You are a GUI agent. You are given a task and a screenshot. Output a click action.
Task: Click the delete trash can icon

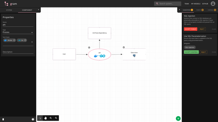click(x=3, y=119)
